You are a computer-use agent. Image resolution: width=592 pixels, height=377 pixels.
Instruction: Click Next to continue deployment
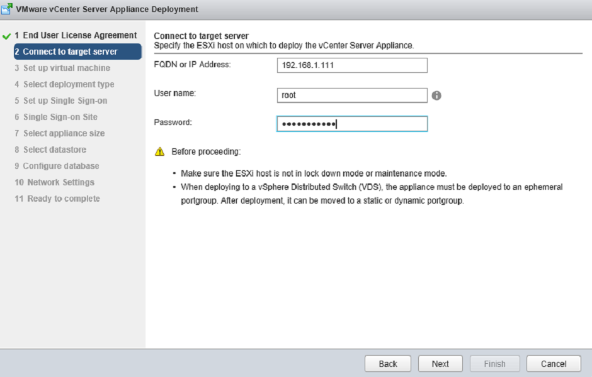point(440,364)
